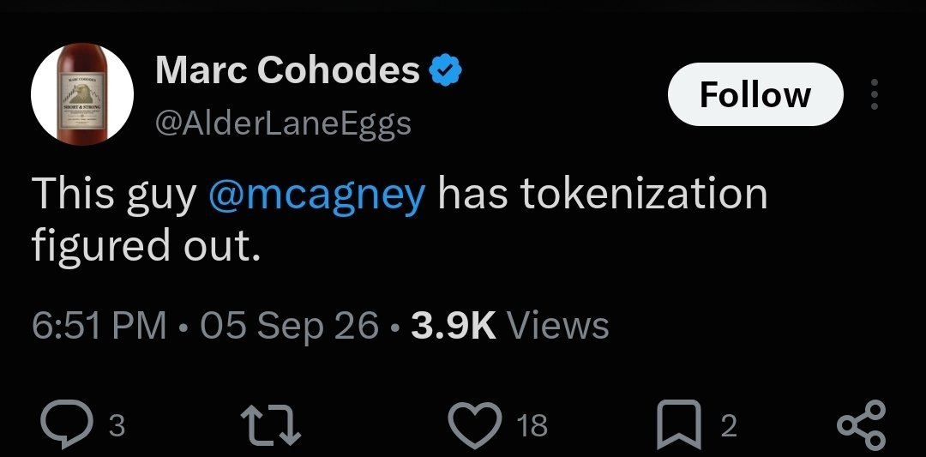Open Marc Cohodes display name
926x457 pixels.
pyautogui.click(x=287, y=71)
